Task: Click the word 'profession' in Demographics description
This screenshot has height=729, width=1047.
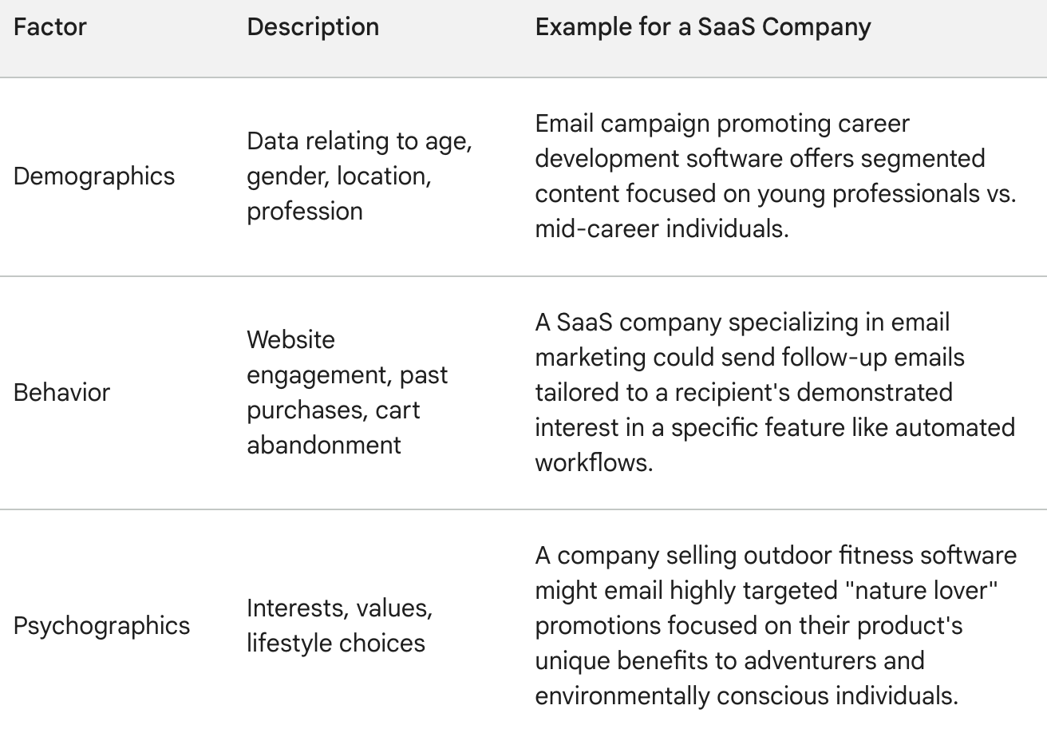Action: coord(305,212)
